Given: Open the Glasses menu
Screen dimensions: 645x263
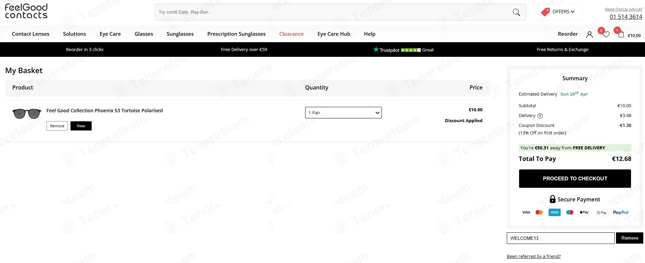Looking at the screenshot, I should 144,34.
